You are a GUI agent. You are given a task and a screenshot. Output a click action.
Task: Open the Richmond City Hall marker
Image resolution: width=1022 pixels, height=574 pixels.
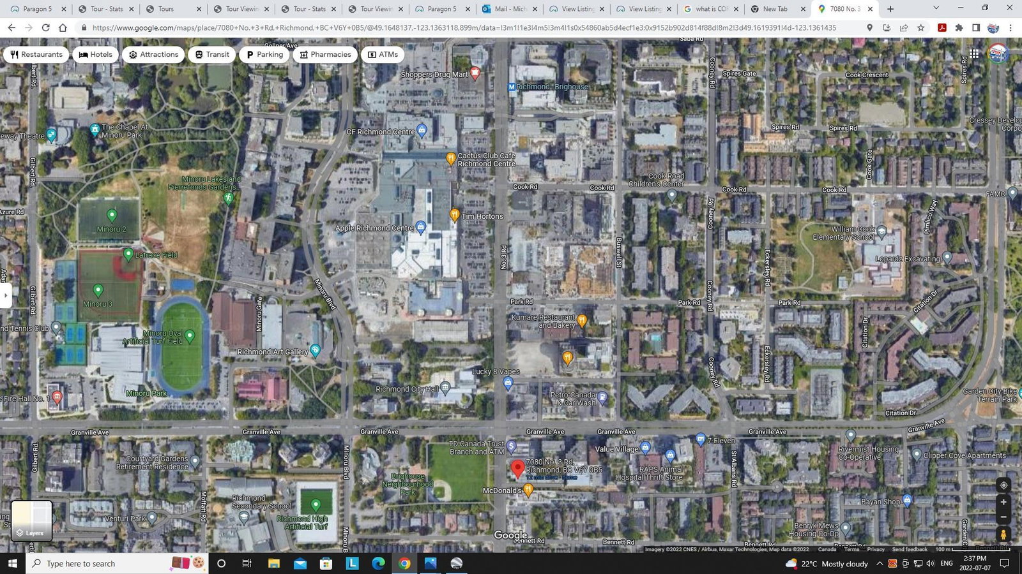[x=445, y=387]
